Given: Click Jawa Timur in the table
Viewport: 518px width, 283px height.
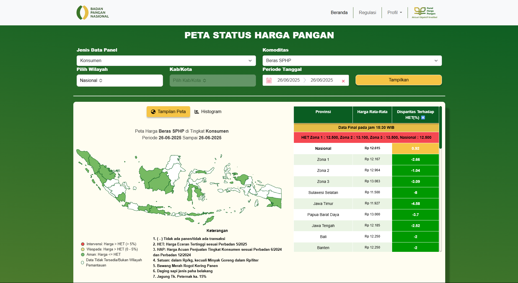Looking at the screenshot, I should [x=323, y=204].
